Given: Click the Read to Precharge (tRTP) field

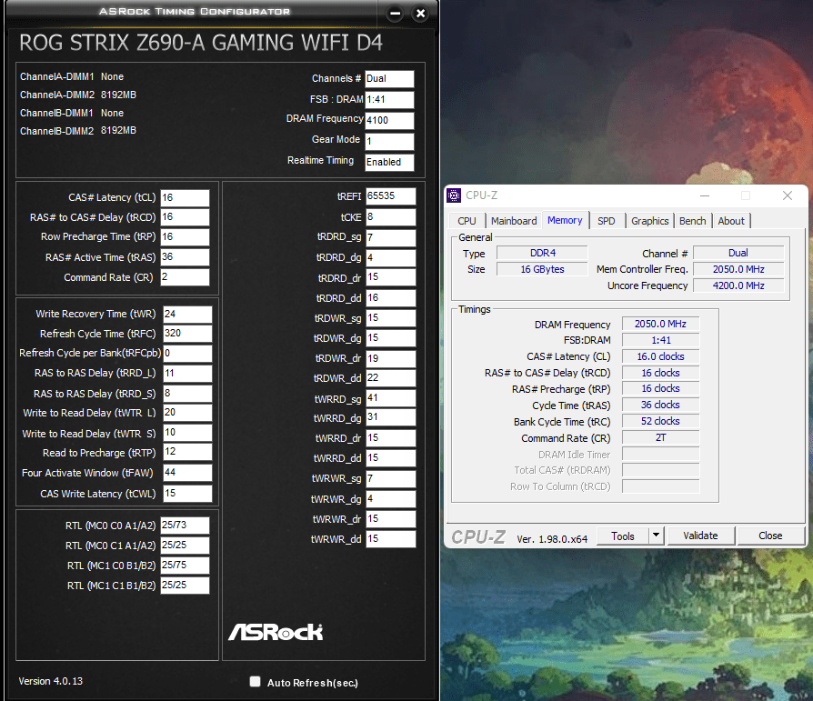Looking at the screenshot, I should (187, 452).
